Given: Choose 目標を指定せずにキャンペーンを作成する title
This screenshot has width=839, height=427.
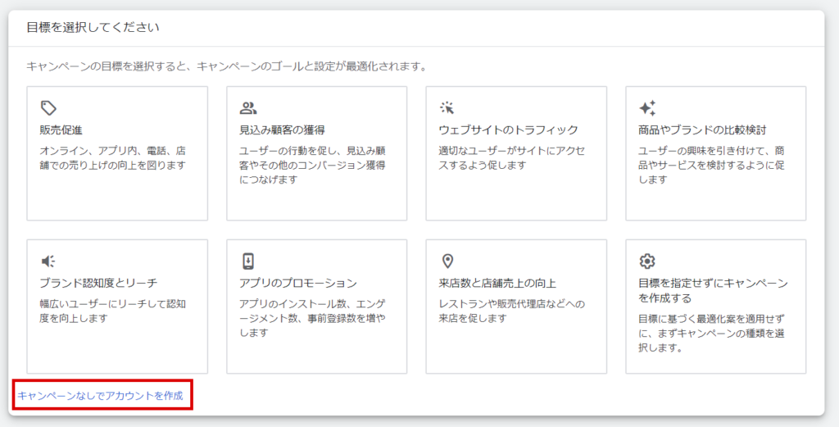Looking at the screenshot, I should tap(713, 291).
